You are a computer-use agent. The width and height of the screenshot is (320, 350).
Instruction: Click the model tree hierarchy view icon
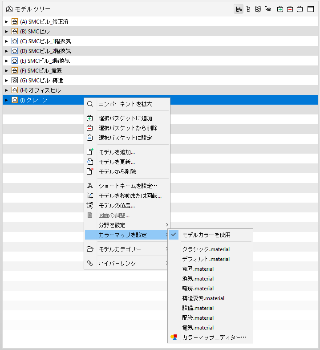[239, 9]
